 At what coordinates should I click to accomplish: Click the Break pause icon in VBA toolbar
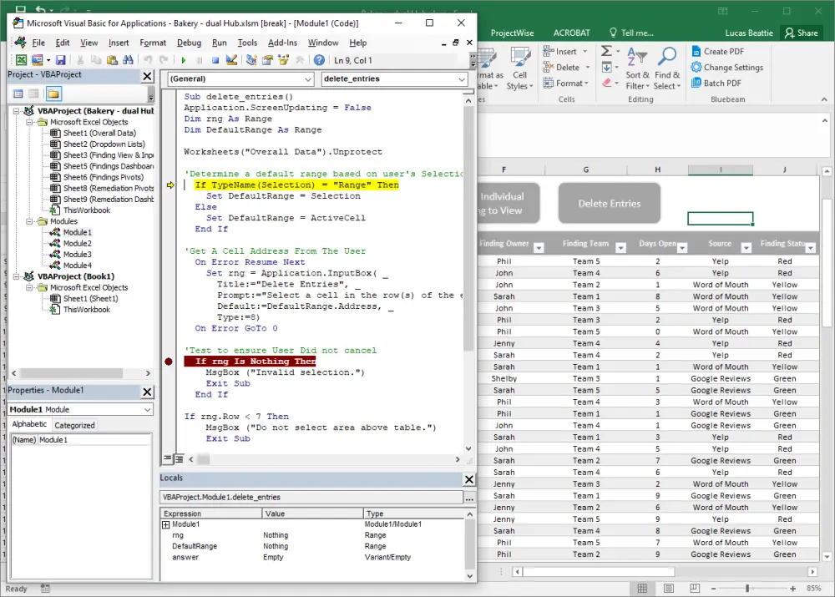click(200, 60)
